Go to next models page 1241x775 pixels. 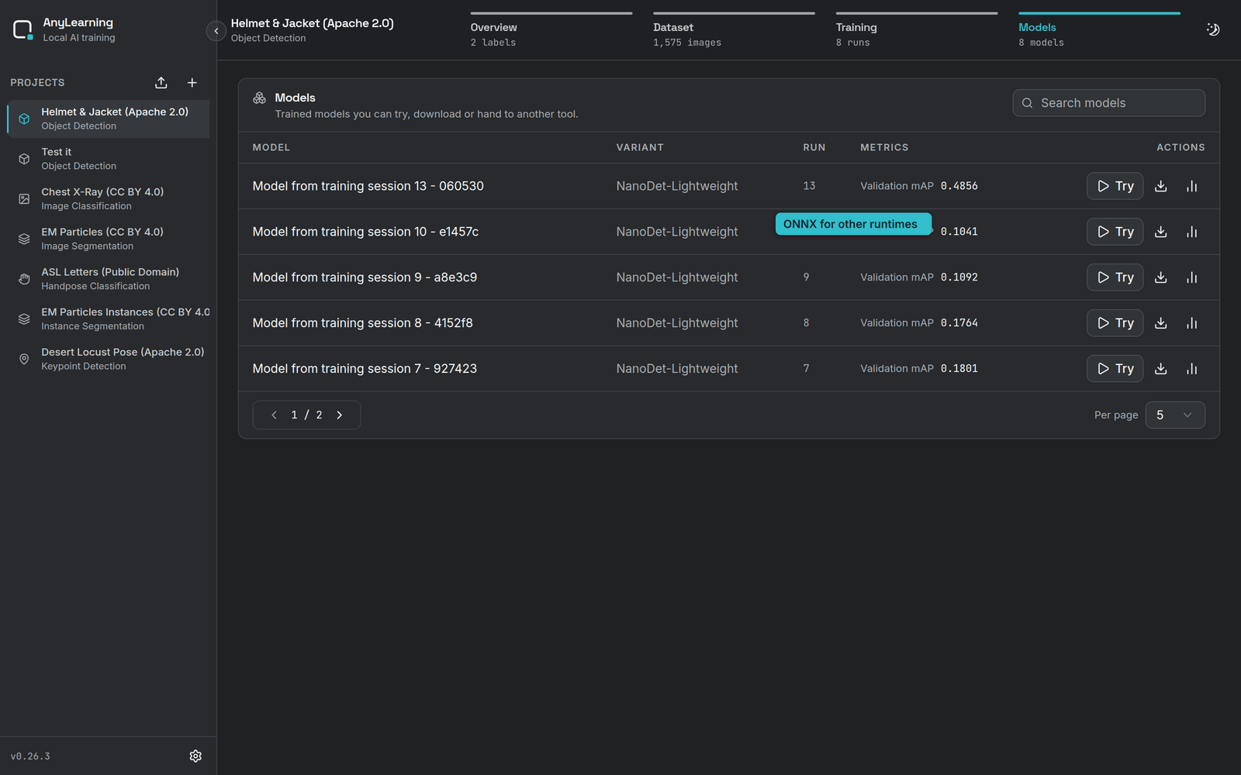pos(339,415)
